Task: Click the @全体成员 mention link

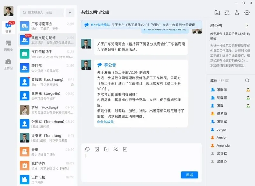Action: 106,122
